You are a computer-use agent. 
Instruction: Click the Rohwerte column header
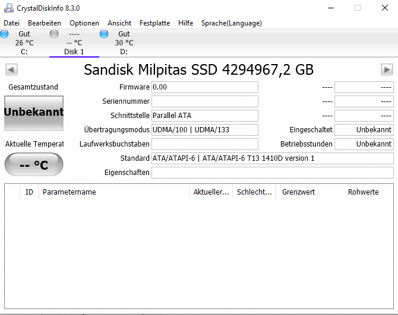pos(350,192)
